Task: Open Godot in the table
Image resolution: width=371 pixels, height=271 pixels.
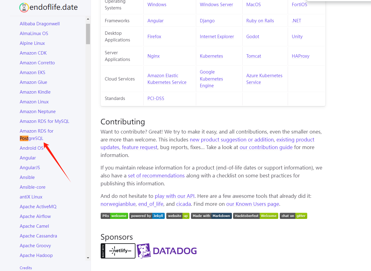Action: [253, 37]
